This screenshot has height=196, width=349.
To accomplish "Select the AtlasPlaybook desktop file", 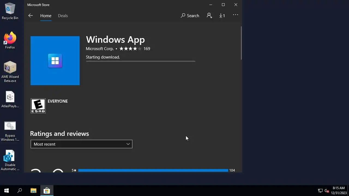I will 10,100.
